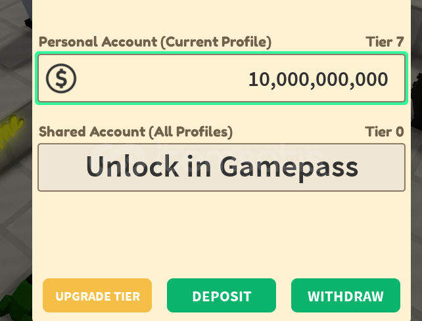Image resolution: width=422 pixels, height=321 pixels.
Task: Click the empty panel area above the buttons
Action: point(222,234)
